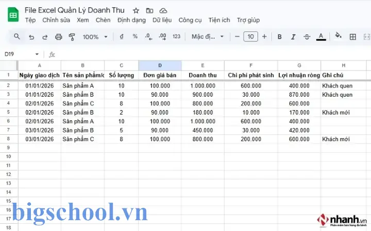Open the Tiện ích menu
This screenshot has width=371, height=231.
pos(219,20)
